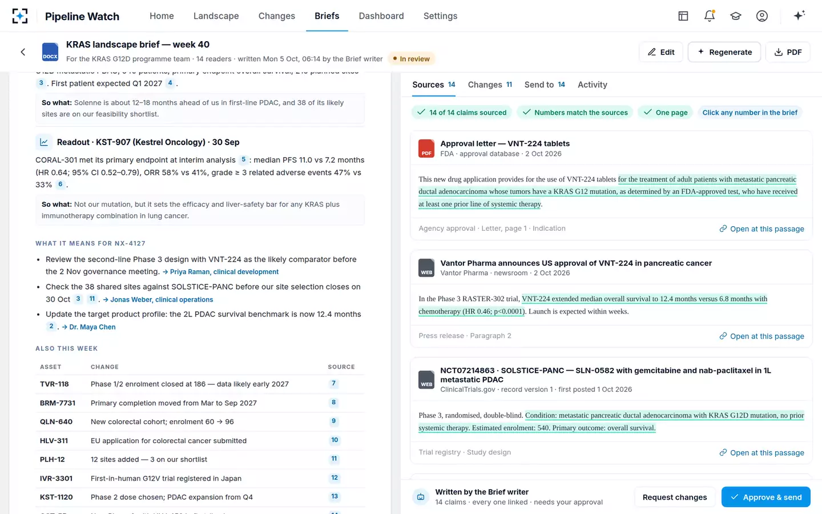The width and height of the screenshot is (822, 514).
Task: Click Approve & send
Action: (766, 497)
